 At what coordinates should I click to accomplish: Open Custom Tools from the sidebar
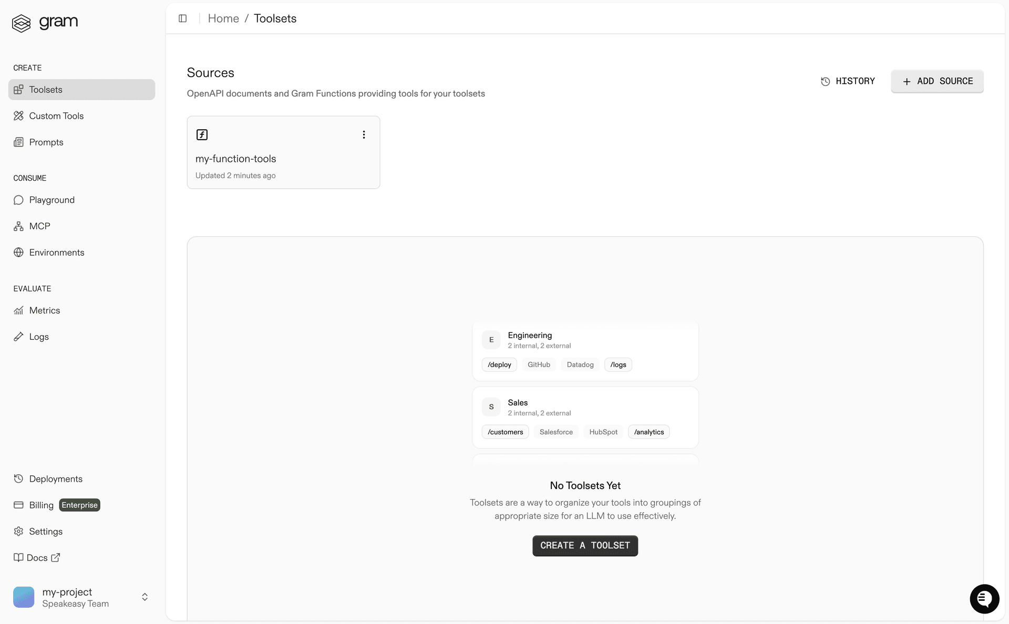(x=56, y=116)
